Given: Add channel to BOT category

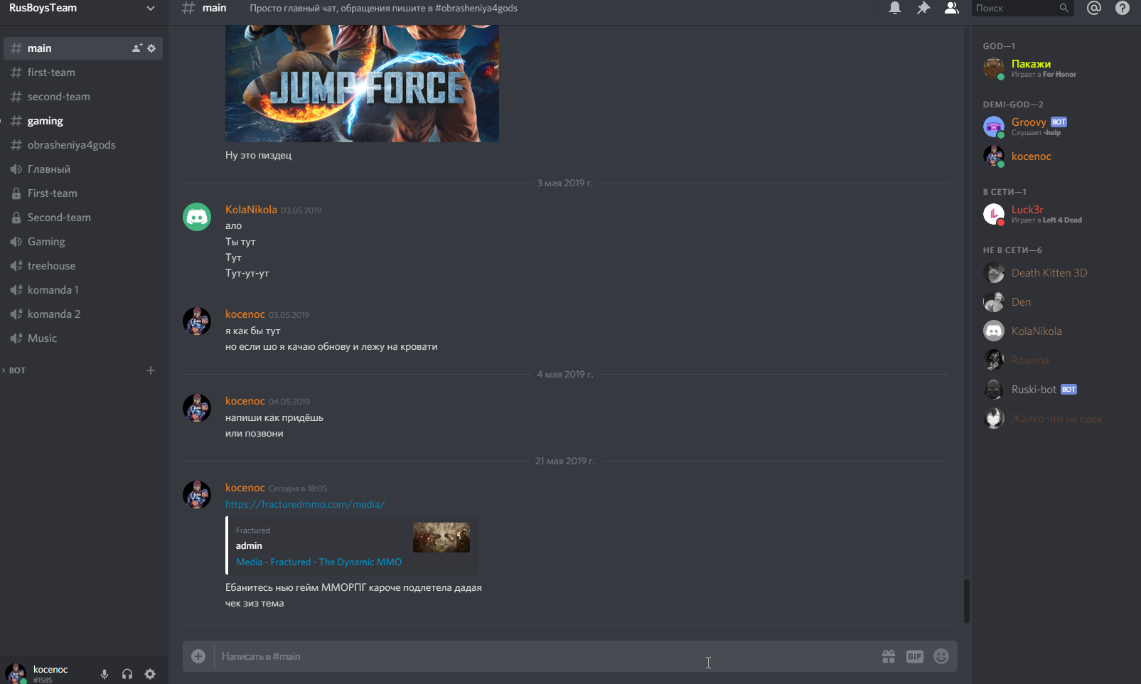Looking at the screenshot, I should point(151,370).
